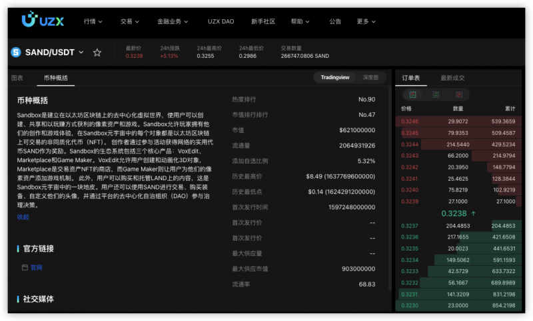Click the trading volume 266747.0806 SAND

point(305,56)
